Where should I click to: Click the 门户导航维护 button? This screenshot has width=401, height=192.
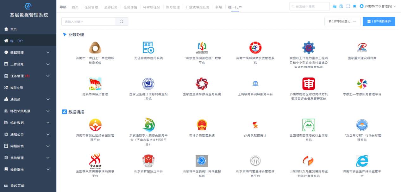tap(379, 22)
